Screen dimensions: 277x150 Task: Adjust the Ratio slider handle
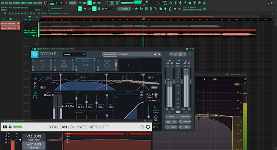click(x=76, y=98)
